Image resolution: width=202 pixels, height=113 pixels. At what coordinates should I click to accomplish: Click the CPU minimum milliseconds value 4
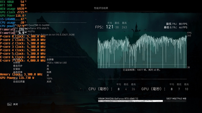pos(126,89)
